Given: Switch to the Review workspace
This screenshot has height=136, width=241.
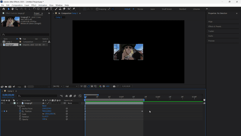Looking at the screenshot, I should (140, 9).
